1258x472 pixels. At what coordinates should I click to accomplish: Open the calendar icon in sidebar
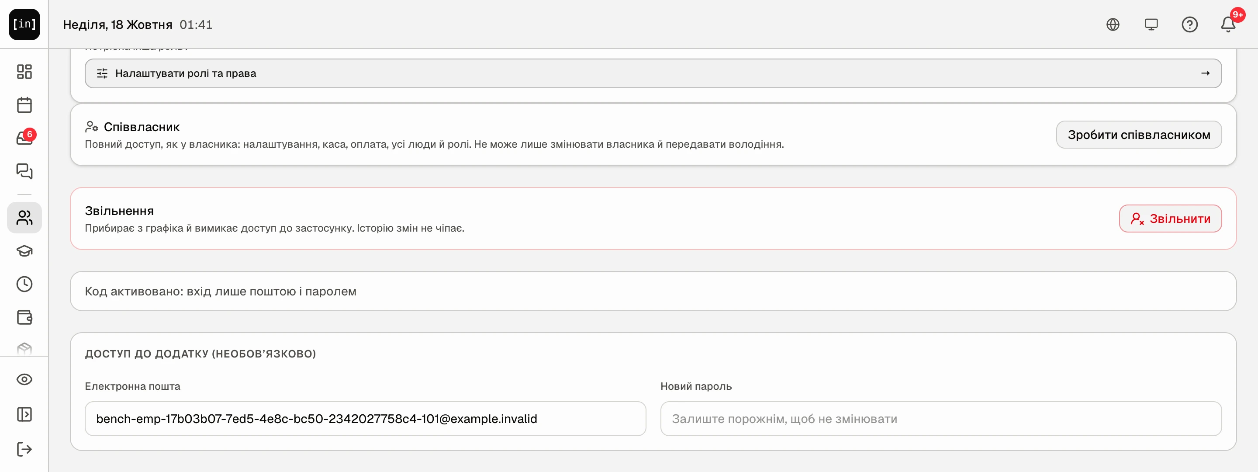click(x=24, y=105)
